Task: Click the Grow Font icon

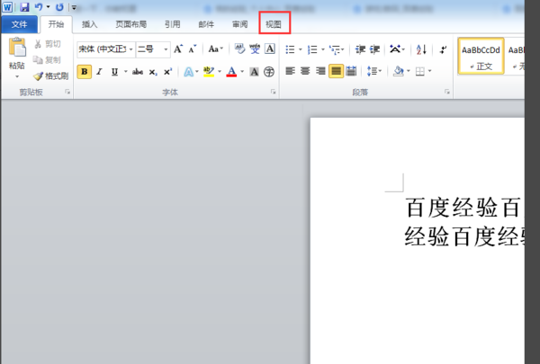Action: point(178,49)
